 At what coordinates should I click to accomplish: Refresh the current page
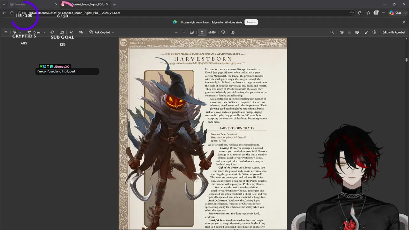coord(12,13)
